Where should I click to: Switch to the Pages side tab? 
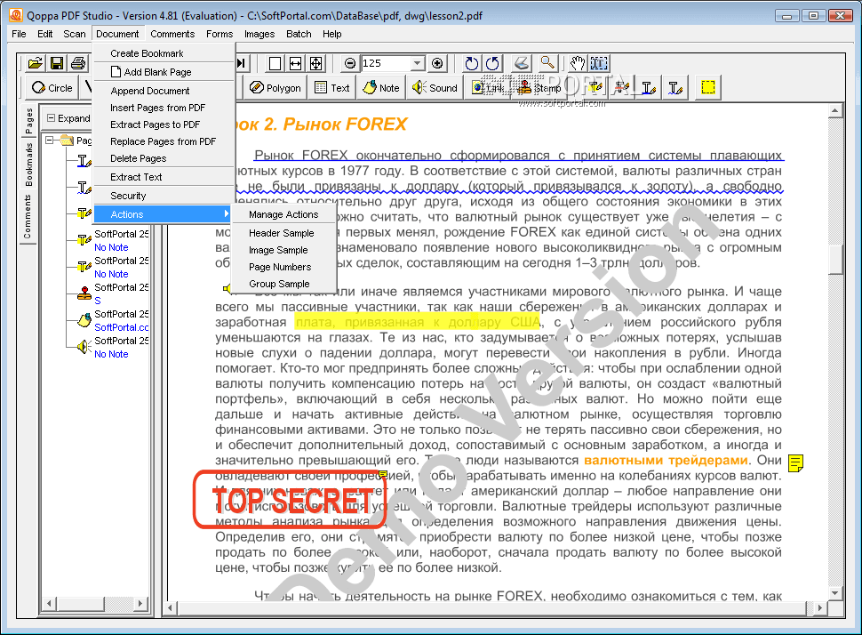point(28,121)
